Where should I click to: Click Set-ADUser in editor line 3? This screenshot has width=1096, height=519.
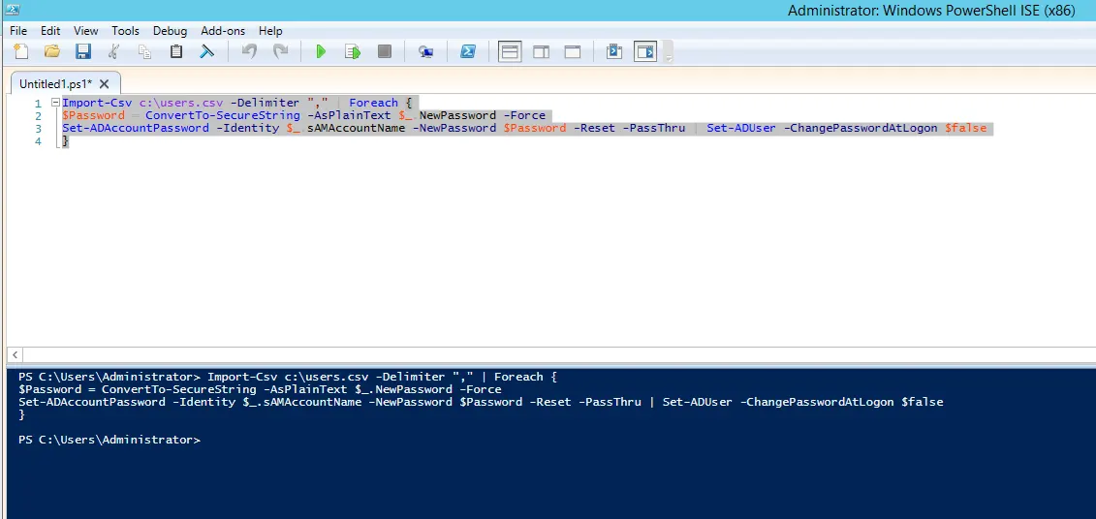(741, 128)
